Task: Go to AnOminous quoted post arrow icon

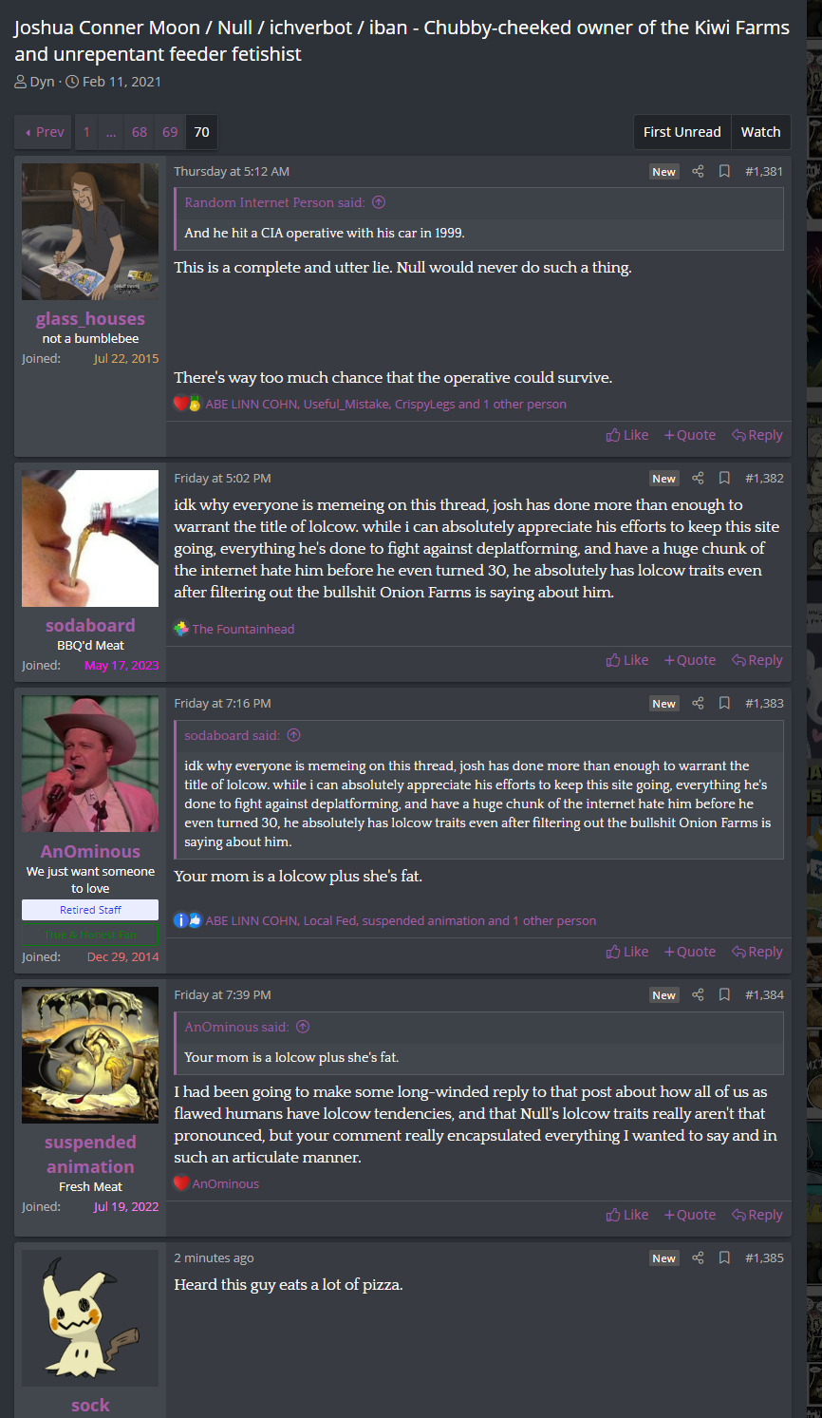Action: [x=303, y=1027]
